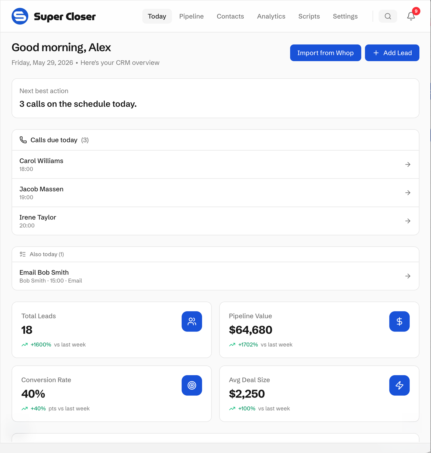The width and height of the screenshot is (431, 453).
Task: Click the Avg Deal Size lightning icon
Action: click(x=399, y=385)
